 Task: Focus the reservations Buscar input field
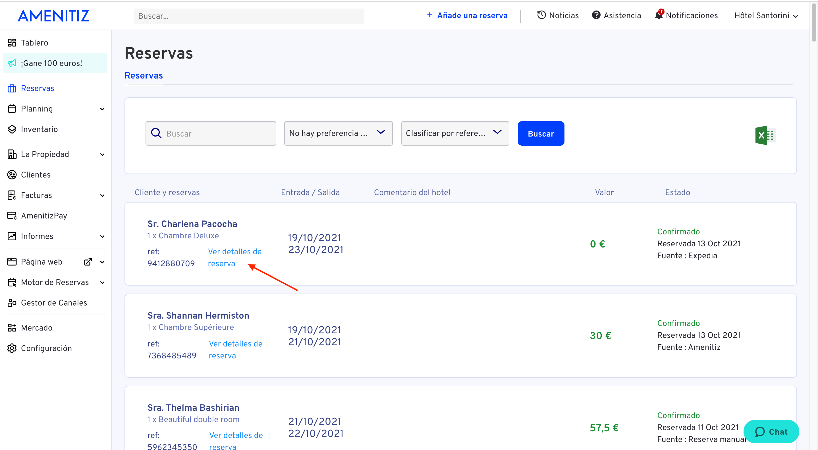(211, 133)
